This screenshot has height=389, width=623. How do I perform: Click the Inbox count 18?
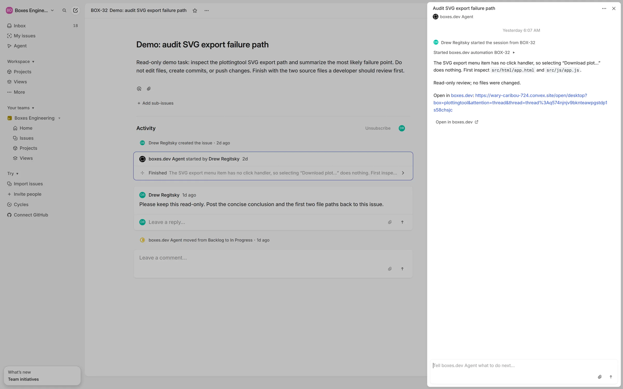tap(75, 26)
